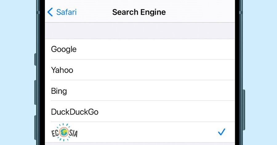Go back via the Safari label

[x=66, y=12]
